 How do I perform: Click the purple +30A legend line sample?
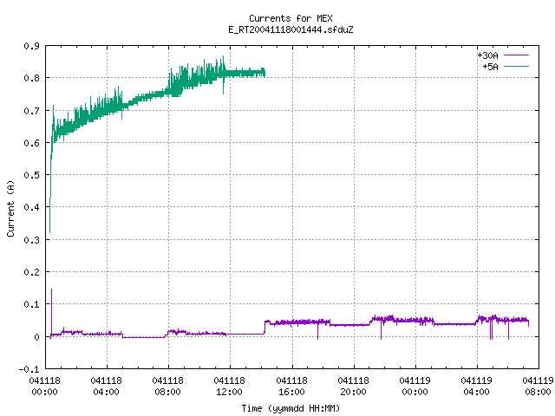(x=516, y=55)
